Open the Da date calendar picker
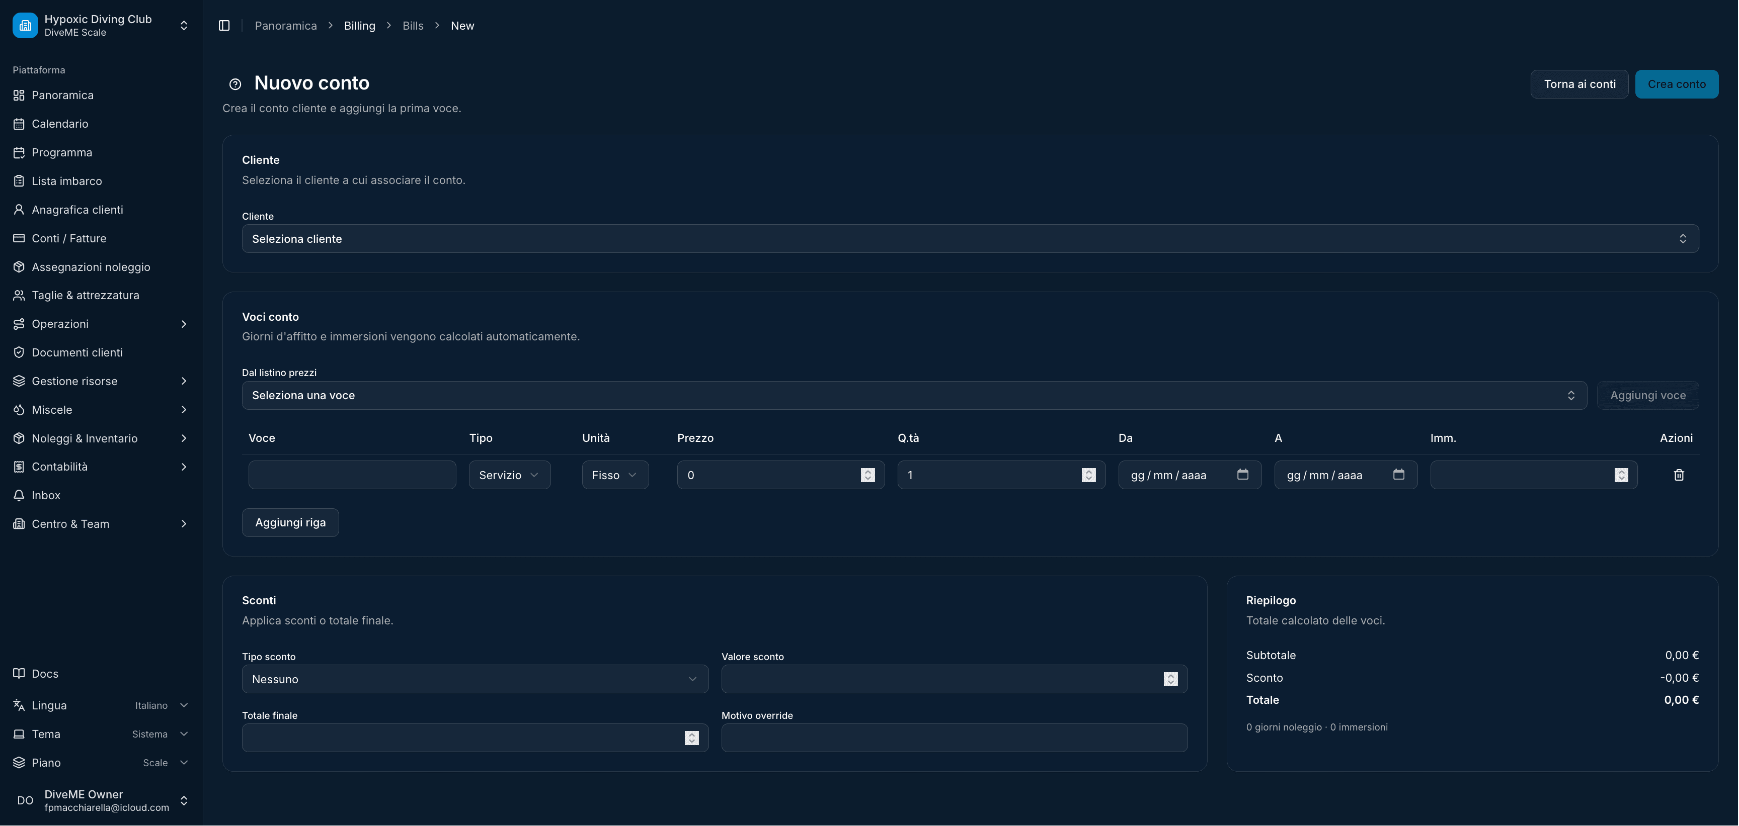This screenshot has width=1739, height=826. pyautogui.click(x=1242, y=475)
